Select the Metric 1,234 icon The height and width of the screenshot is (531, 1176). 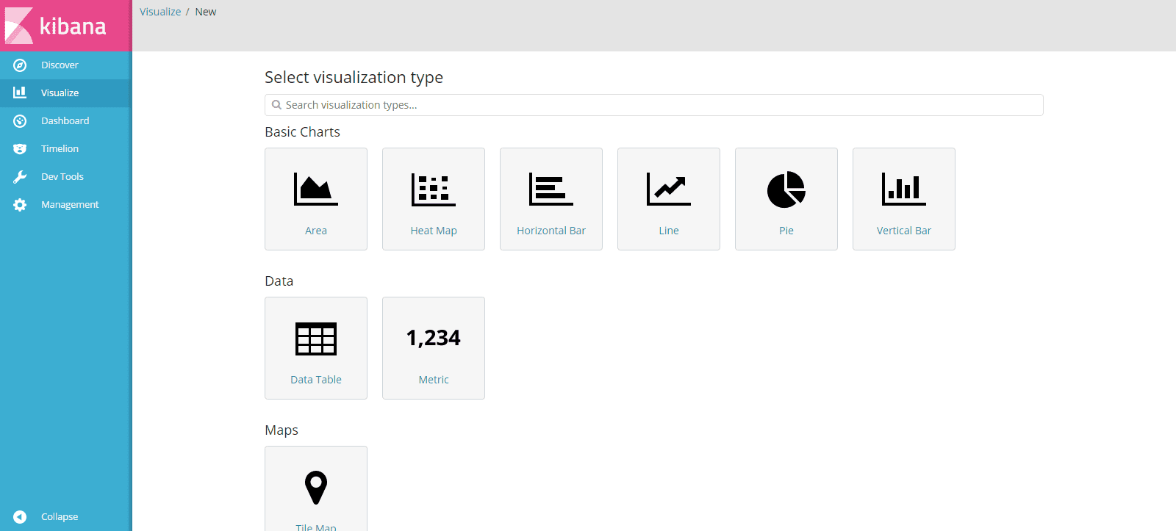434,338
